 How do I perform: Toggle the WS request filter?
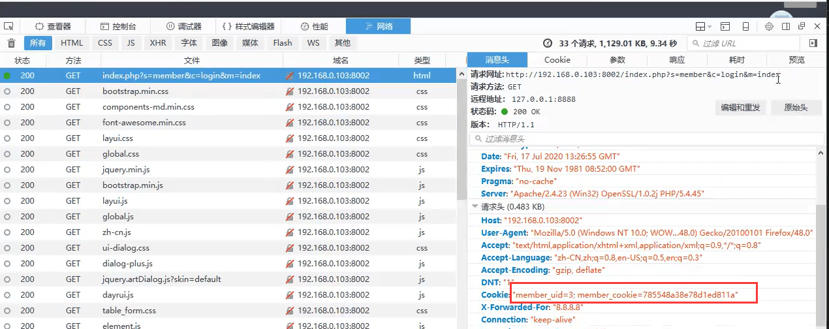(x=313, y=43)
